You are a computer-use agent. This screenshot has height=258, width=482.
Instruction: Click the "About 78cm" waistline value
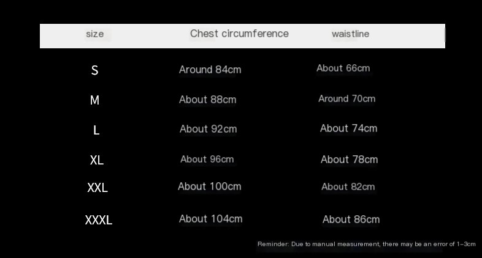(349, 160)
